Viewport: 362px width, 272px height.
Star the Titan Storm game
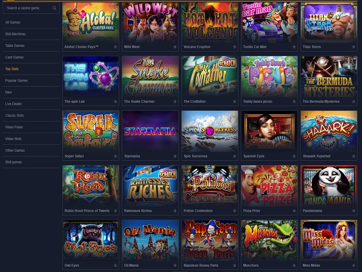[x=353, y=47]
